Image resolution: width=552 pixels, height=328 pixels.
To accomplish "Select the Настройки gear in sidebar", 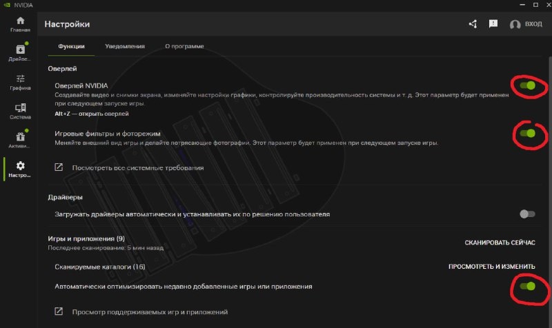I will [20, 169].
